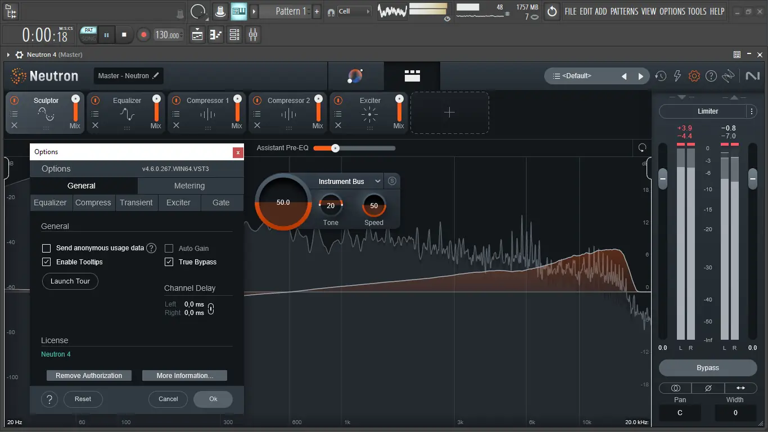Click the Sculptor solo S icon
The image size is (768, 432).
tap(392, 181)
